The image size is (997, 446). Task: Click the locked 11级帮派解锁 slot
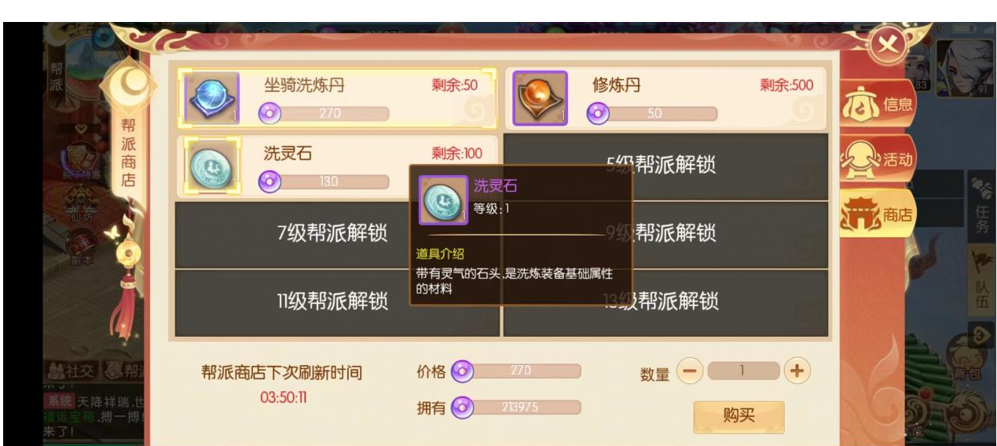(336, 302)
